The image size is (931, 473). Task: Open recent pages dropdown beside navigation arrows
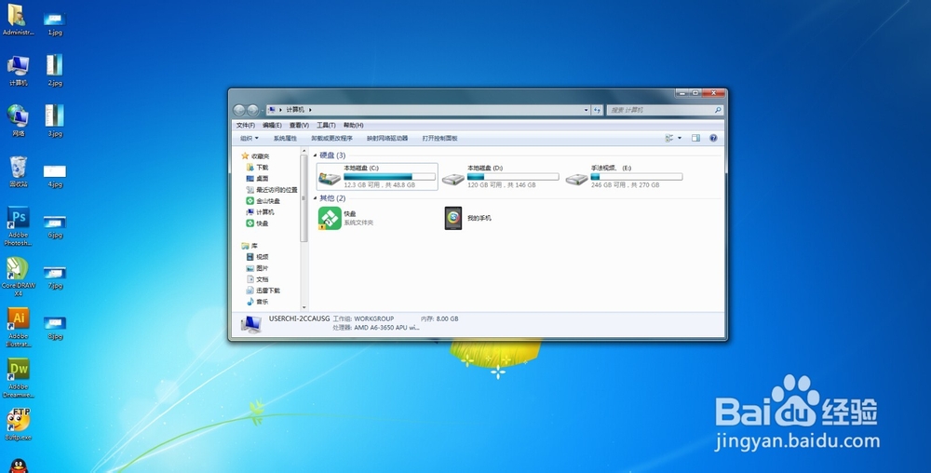point(263,110)
